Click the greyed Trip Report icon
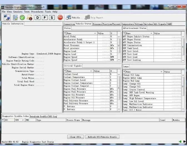The width and height of the screenshot is (187, 146). (87, 17)
